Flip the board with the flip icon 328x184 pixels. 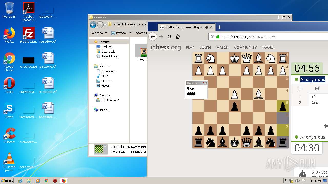[300, 88]
